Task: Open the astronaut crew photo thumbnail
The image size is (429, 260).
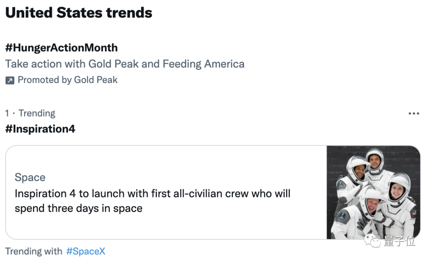Action: coord(373,193)
